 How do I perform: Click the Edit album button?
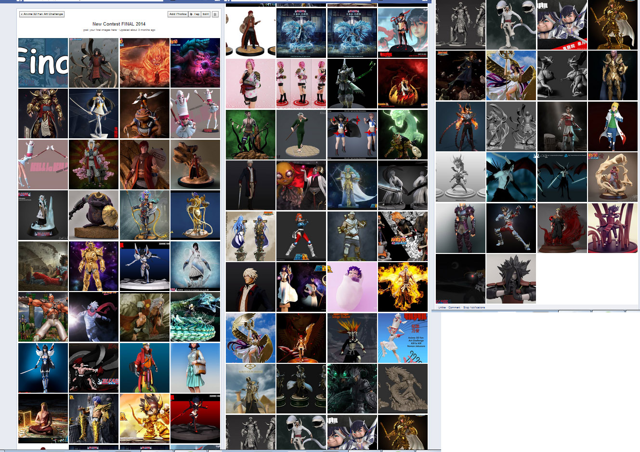click(x=206, y=14)
